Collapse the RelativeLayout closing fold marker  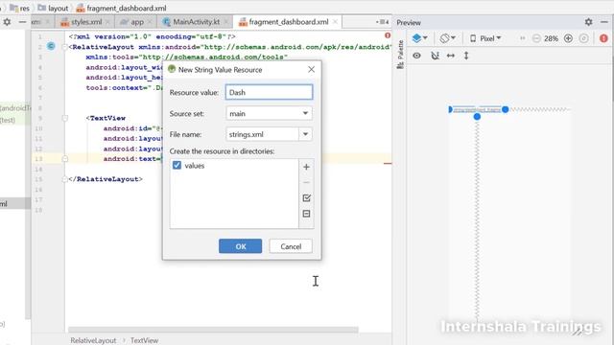coord(65,179)
